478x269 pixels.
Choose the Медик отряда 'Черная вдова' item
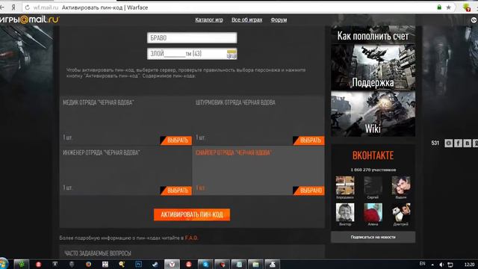click(176, 140)
